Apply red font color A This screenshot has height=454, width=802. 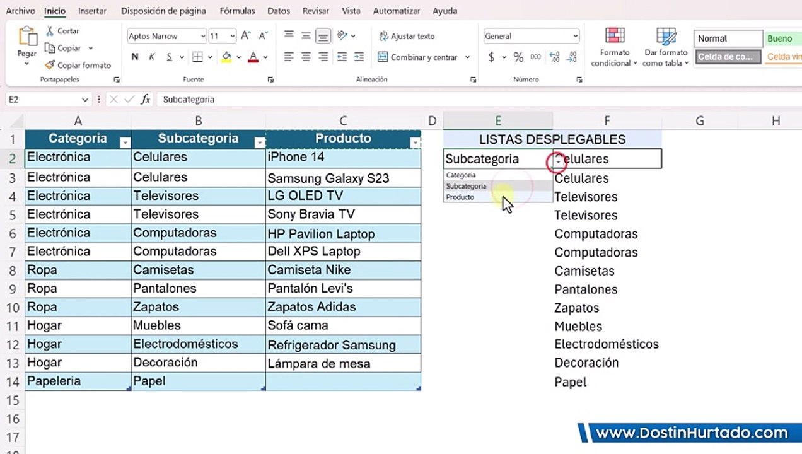[x=253, y=57]
